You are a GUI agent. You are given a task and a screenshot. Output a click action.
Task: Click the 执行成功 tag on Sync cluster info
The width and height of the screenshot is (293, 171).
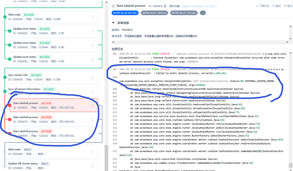(x=36, y=75)
